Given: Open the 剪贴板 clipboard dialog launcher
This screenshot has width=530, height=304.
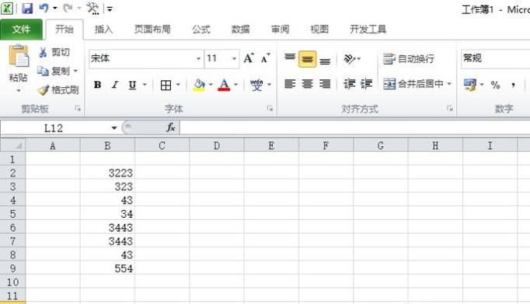Looking at the screenshot, I should pos(78,109).
